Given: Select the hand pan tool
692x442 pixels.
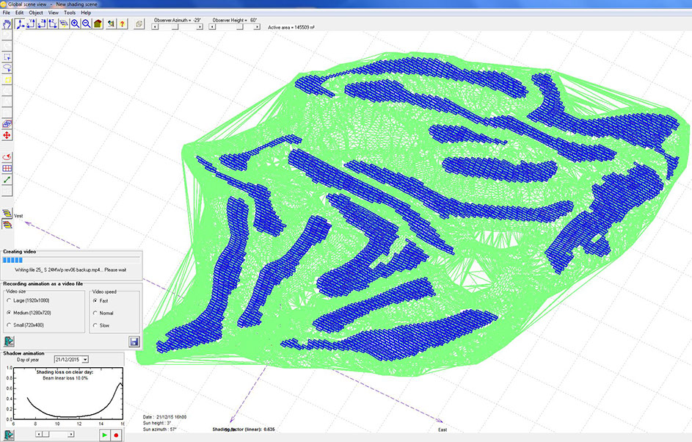Looking at the screenshot, I should tap(7, 23).
